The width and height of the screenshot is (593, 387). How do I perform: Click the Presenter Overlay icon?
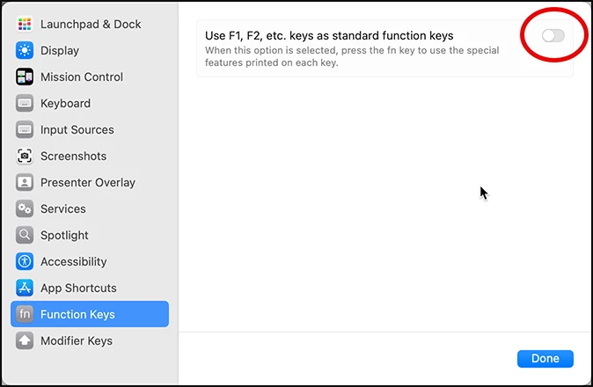(x=25, y=182)
